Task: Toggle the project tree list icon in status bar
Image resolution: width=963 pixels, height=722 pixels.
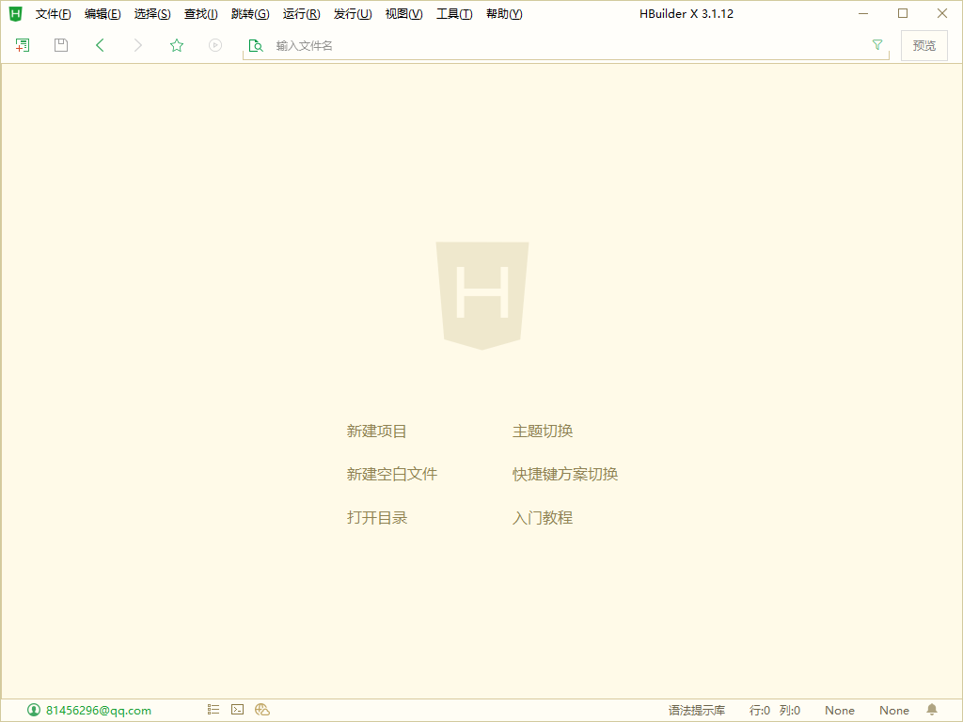Action: click(x=213, y=710)
